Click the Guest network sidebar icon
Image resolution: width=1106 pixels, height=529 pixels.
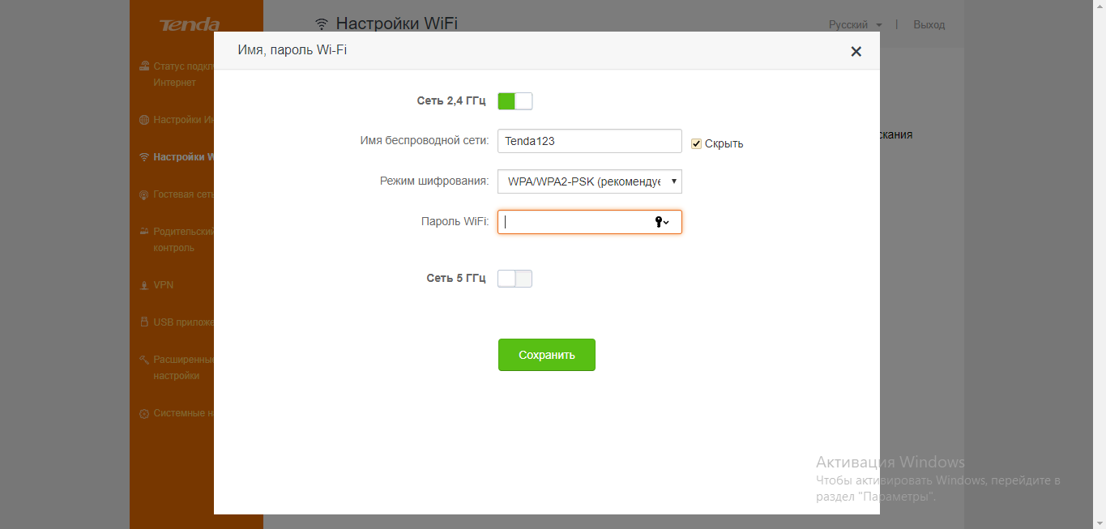tap(144, 194)
